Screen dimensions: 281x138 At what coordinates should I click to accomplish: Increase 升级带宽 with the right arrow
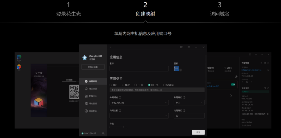coord(251,82)
